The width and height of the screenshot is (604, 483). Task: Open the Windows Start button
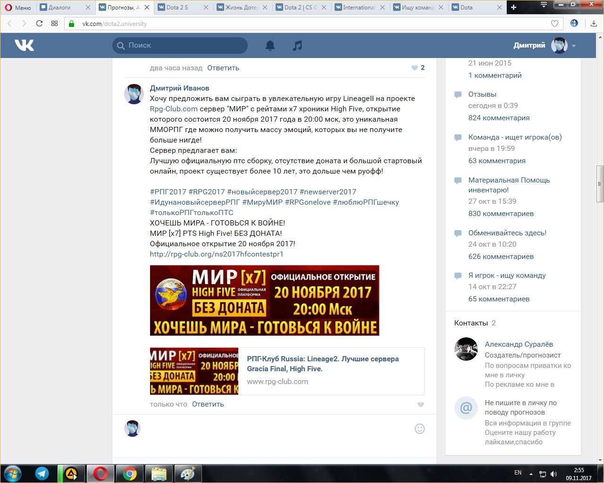click(x=13, y=474)
